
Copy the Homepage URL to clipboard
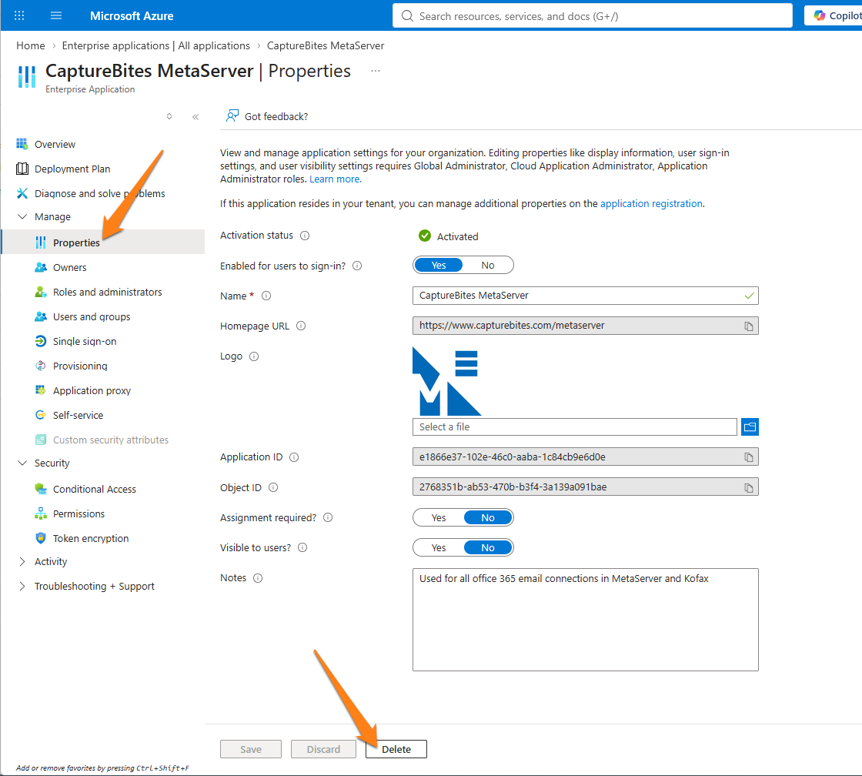[x=749, y=326]
